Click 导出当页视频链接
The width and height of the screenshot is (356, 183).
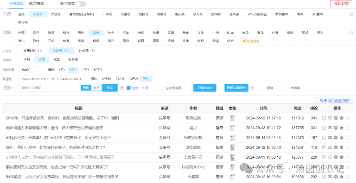tap(335, 101)
